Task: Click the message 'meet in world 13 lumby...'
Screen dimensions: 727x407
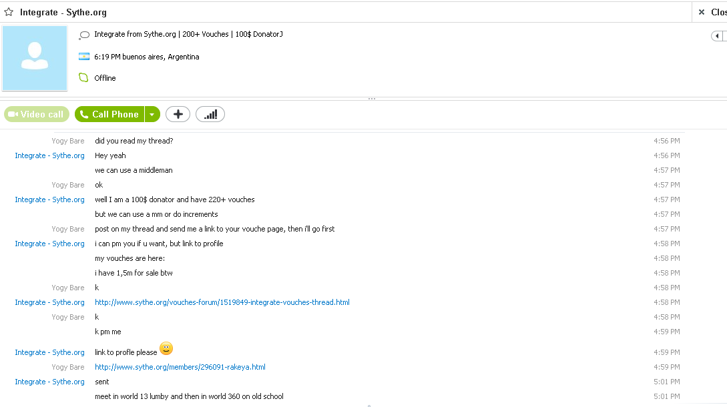Action: [189, 396]
